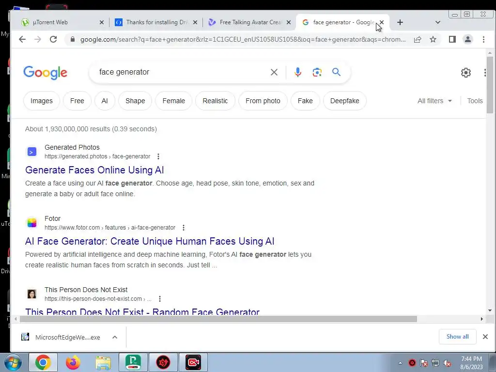Click the address bar URL
Image resolution: width=496 pixels, height=372 pixels.
(x=243, y=40)
